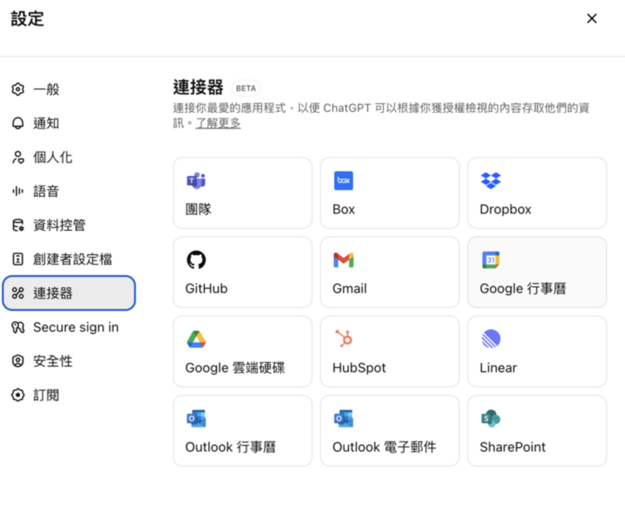Select the 語音 settings tab
The image size is (625, 519).
tap(69, 191)
